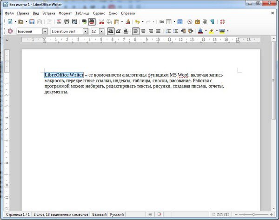Click the Save document icon
This screenshot has width=279, height=220.
pyautogui.click(x=32, y=22)
